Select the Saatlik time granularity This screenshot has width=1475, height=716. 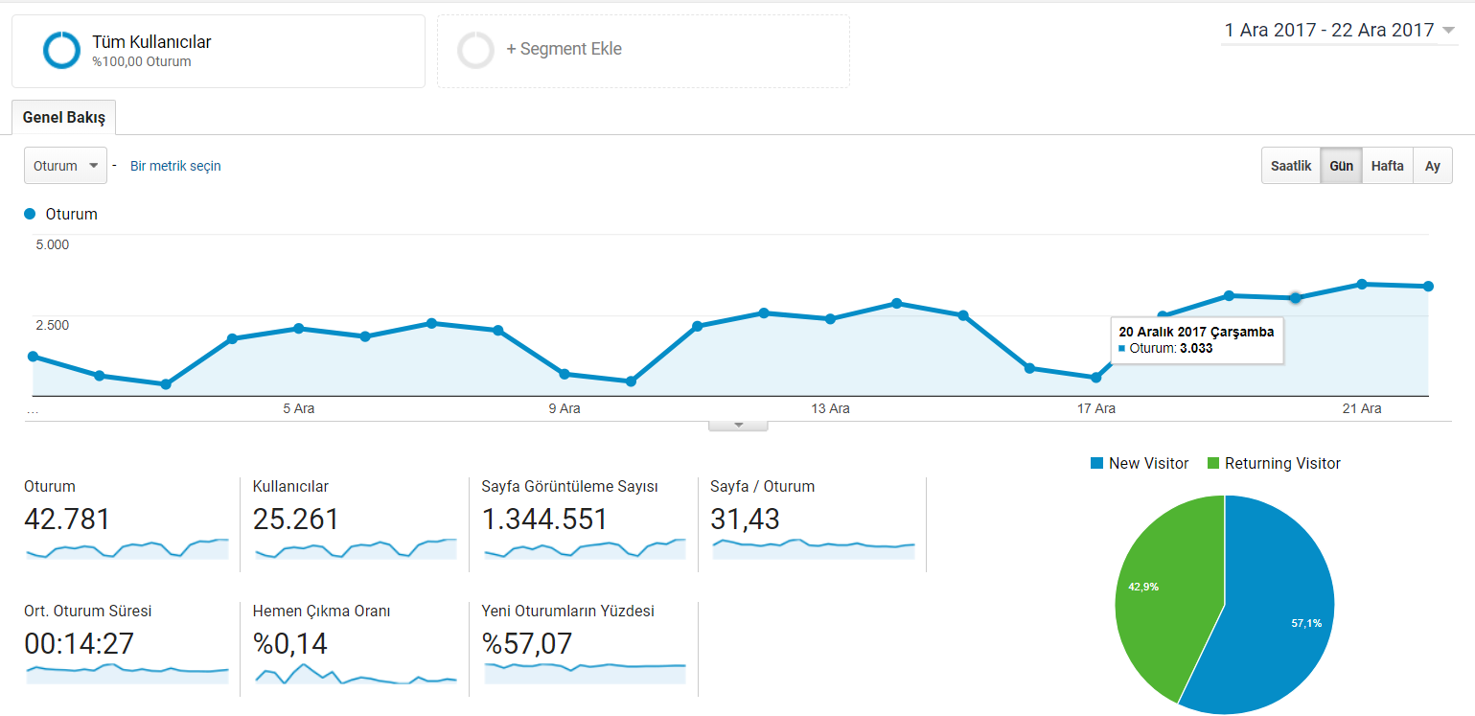[1291, 166]
